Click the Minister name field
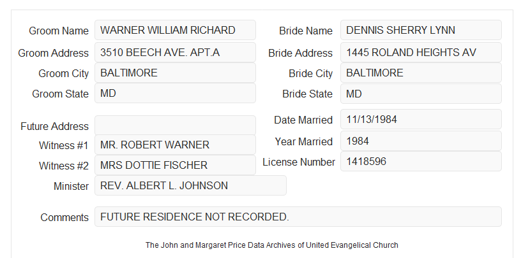The width and height of the screenshot is (514, 258). (x=190, y=185)
